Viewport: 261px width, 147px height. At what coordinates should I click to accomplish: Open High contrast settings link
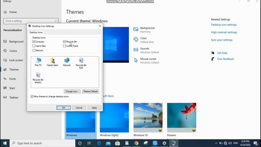click(224, 32)
